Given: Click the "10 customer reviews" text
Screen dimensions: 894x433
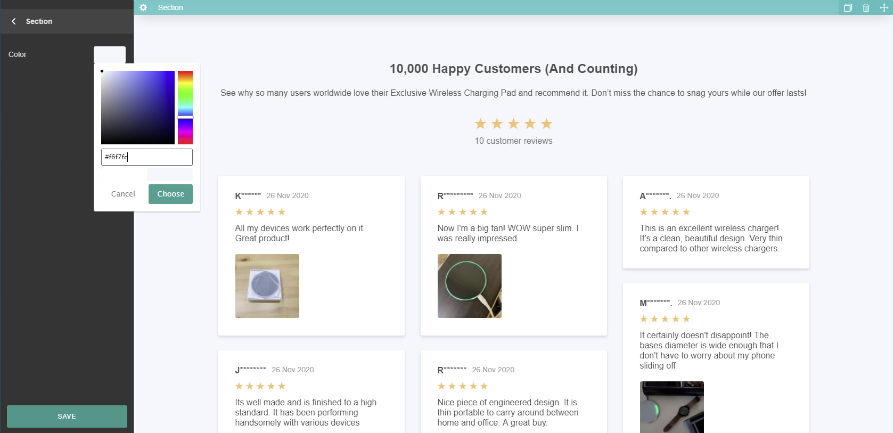Looking at the screenshot, I should tap(513, 141).
